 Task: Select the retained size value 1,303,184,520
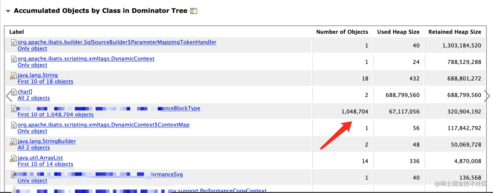(x=462, y=45)
